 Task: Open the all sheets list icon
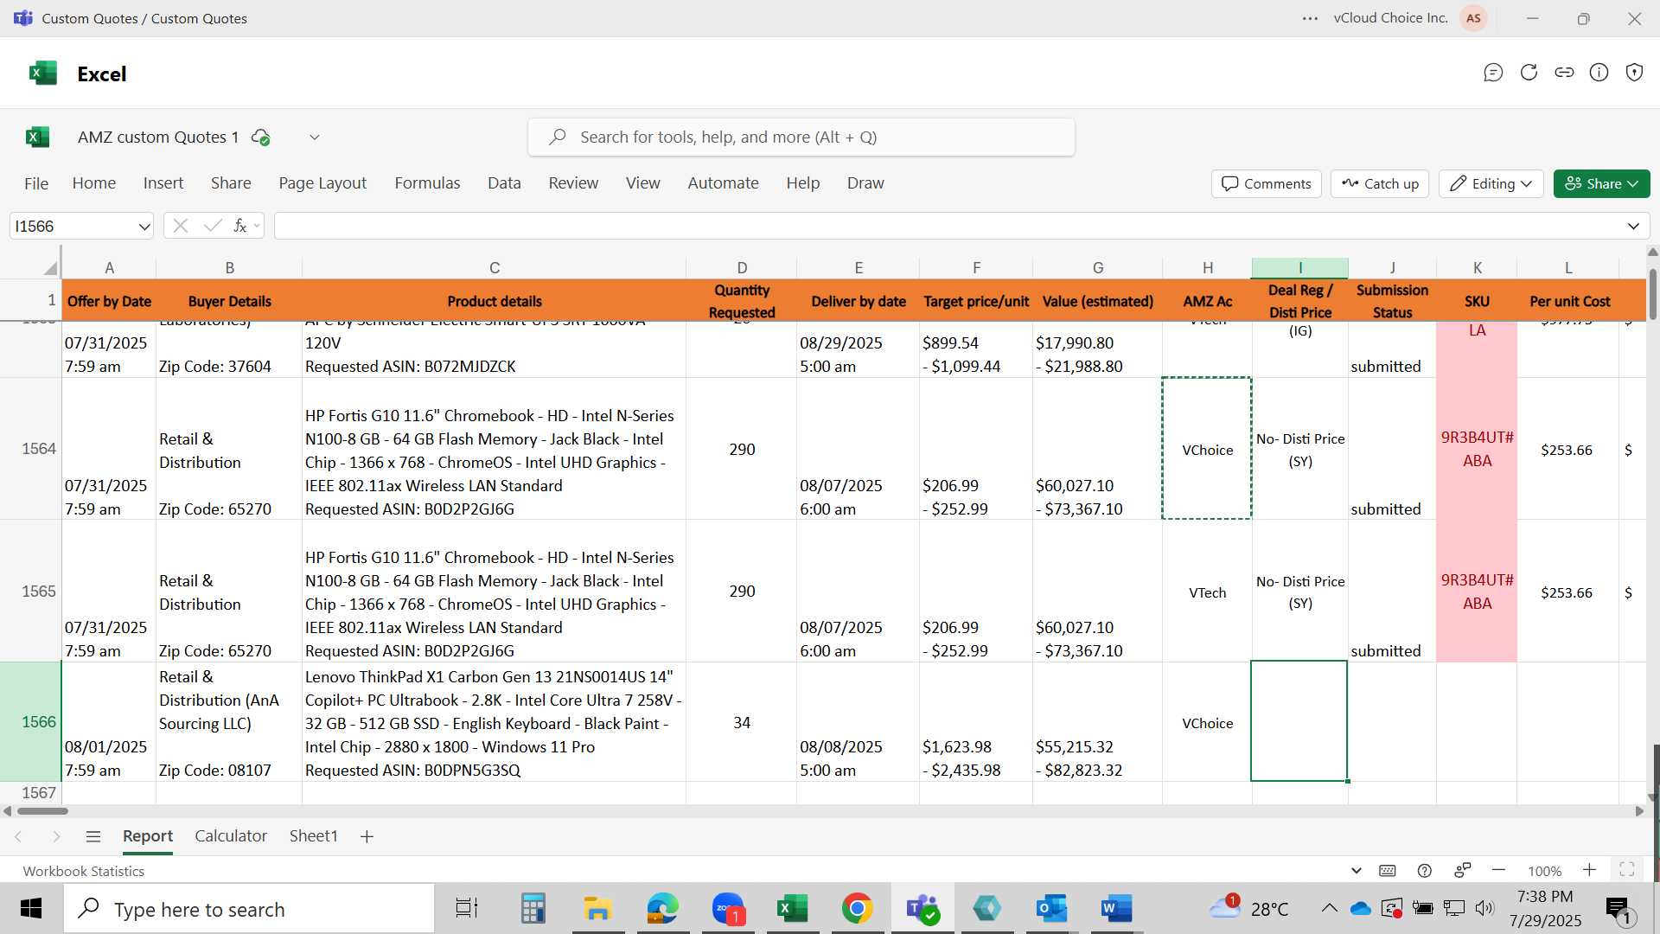coord(93,836)
